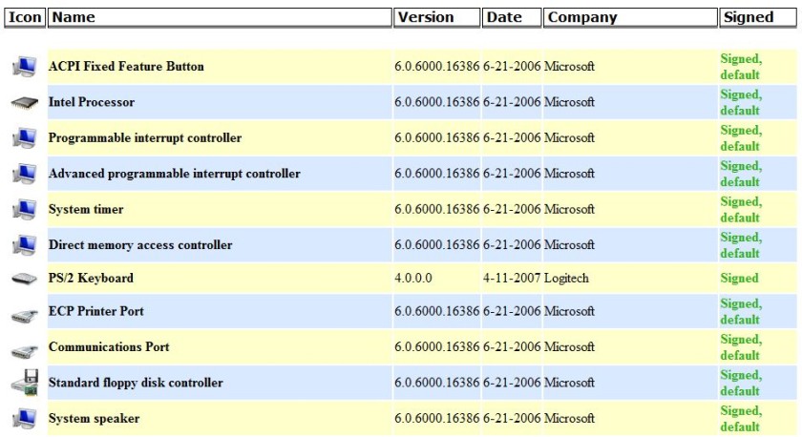Click the Standard floppy disk controller icon
The width and height of the screenshot is (802, 437).
tap(25, 383)
